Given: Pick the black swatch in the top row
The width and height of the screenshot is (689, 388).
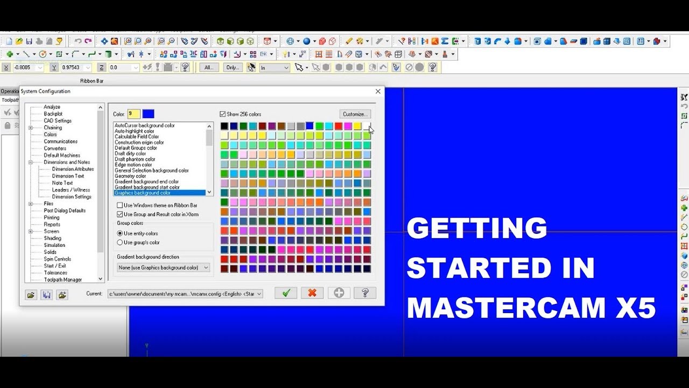Looking at the screenshot, I should [x=224, y=126].
